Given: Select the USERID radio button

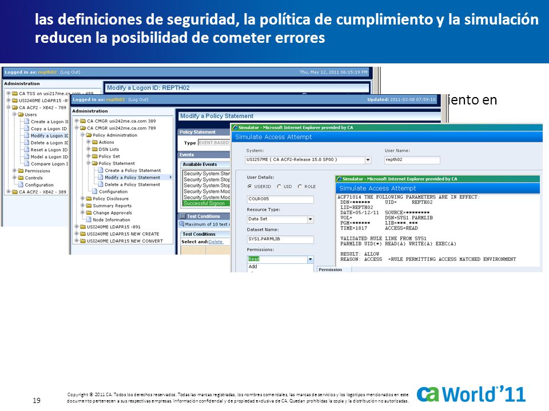Looking at the screenshot, I should point(250,187).
